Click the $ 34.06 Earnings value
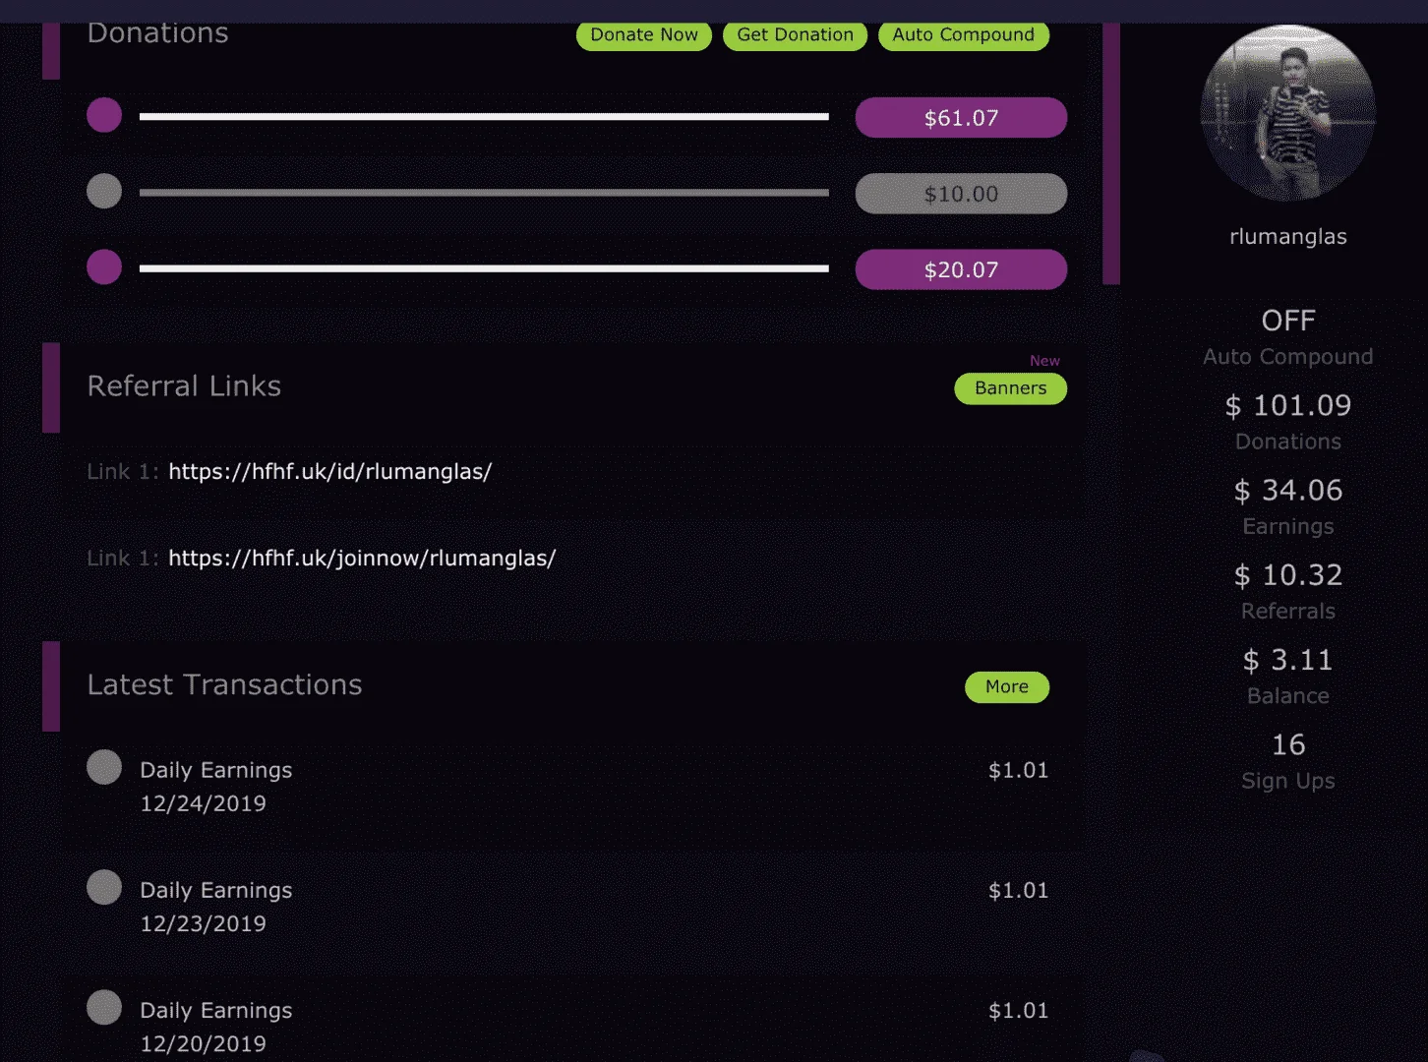 click(x=1287, y=491)
